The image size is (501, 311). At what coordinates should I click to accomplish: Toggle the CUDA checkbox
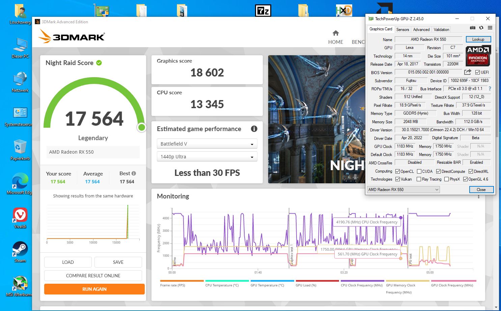coord(419,171)
